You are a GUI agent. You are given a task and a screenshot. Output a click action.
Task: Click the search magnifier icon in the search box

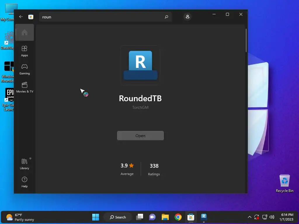166,17
